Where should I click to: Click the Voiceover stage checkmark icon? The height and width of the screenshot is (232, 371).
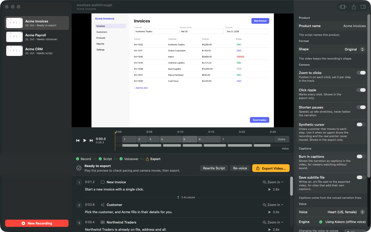click(x=121, y=159)
